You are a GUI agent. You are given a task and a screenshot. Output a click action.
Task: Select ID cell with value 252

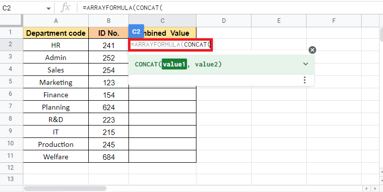tap(109, 58)
